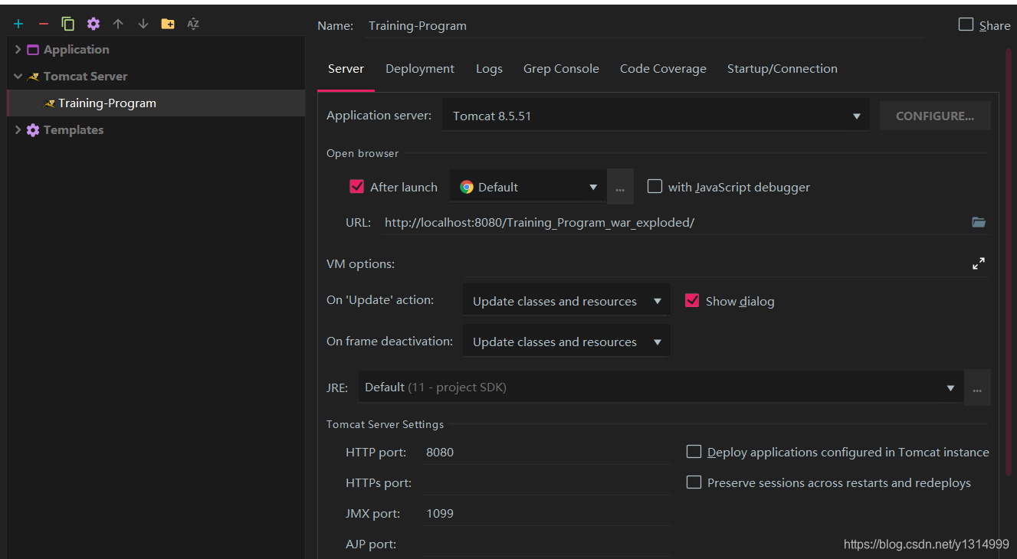The height and width of the screenshot is (559, 1017).
Task: Click the Name field Training-Program
Action: click(644, 25)
